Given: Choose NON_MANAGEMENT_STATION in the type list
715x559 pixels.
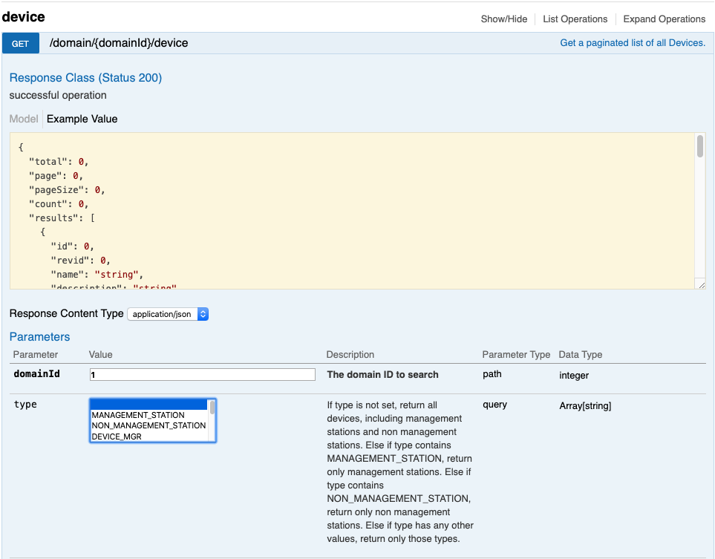Looking at the screenshot, I should (148, 425).
